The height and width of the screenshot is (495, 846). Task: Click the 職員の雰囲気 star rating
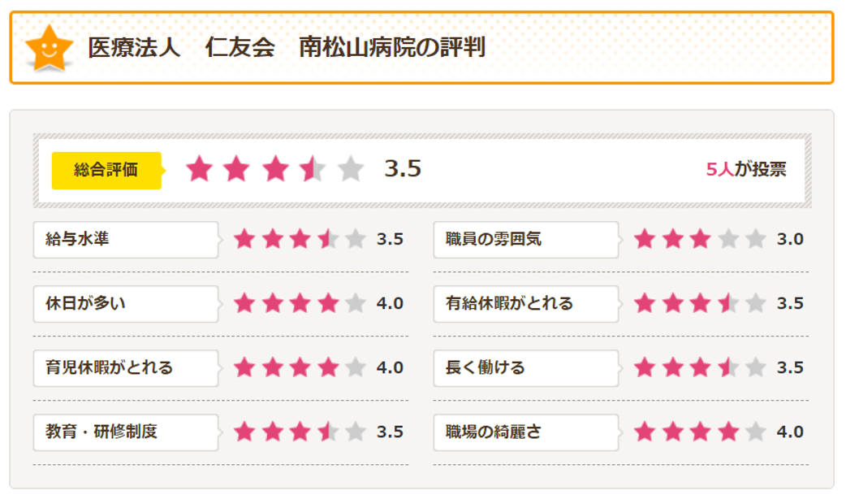pos(700,239)
